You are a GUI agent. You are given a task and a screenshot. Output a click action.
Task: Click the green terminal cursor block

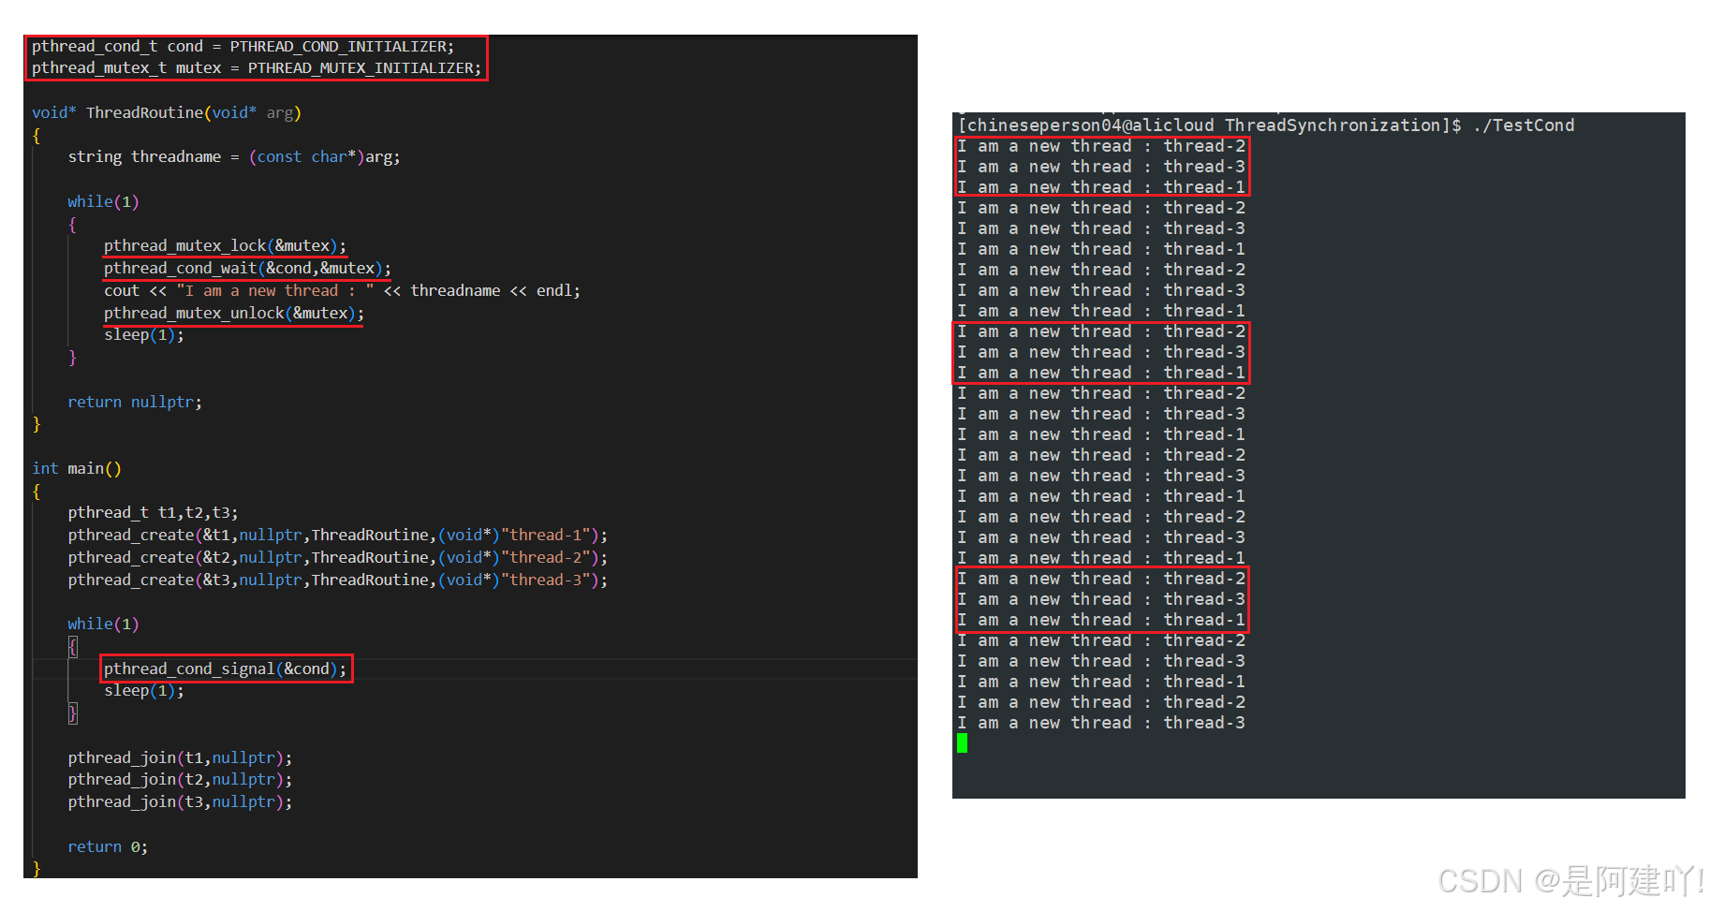(962, 743)
